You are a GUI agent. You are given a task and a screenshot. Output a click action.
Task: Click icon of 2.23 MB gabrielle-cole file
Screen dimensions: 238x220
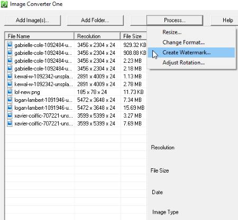tap(10, 61)
